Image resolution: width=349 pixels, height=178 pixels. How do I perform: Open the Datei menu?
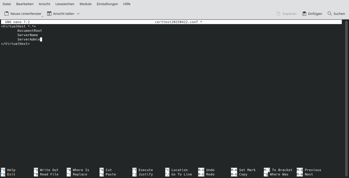coord(7,4)
